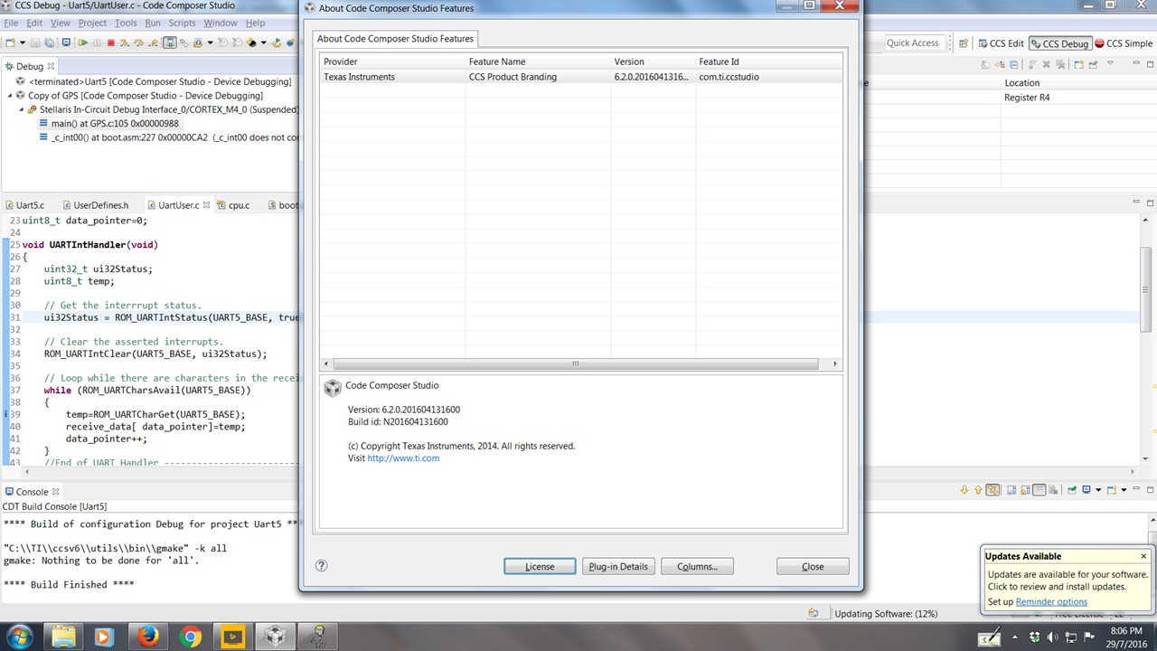1157x651 pixels.
Task: Open the Scripts menu
Action: coord(182,23)
